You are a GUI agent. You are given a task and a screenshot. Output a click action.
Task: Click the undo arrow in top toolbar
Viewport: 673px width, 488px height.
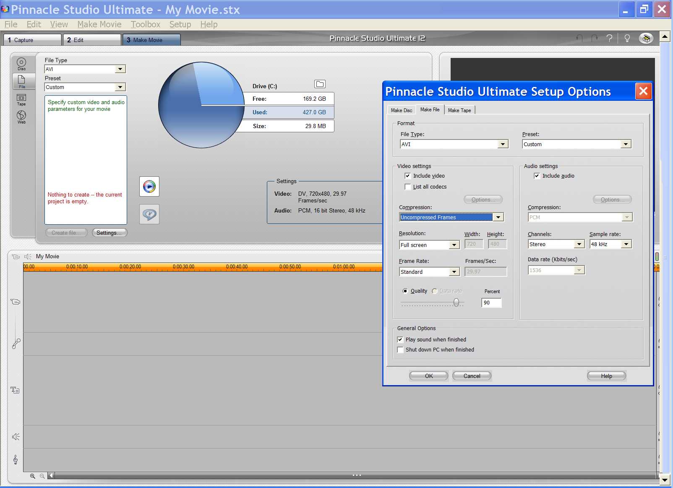click(579, 38)
